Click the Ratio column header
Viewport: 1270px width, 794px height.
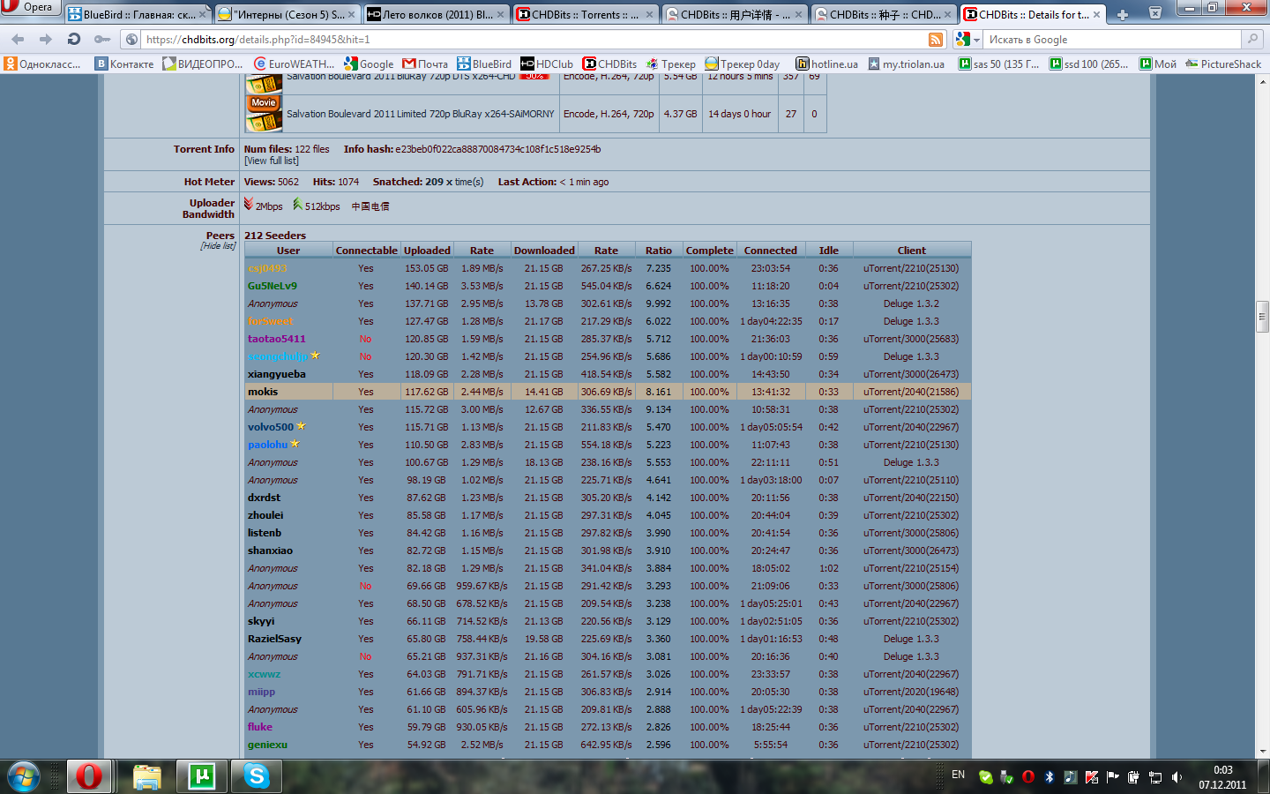click(x=659, y=251)
